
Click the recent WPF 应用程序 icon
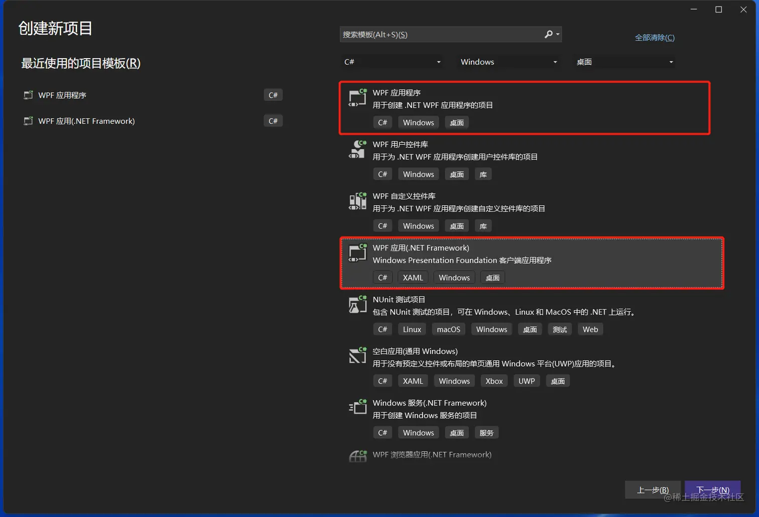[x=28, y=95]
